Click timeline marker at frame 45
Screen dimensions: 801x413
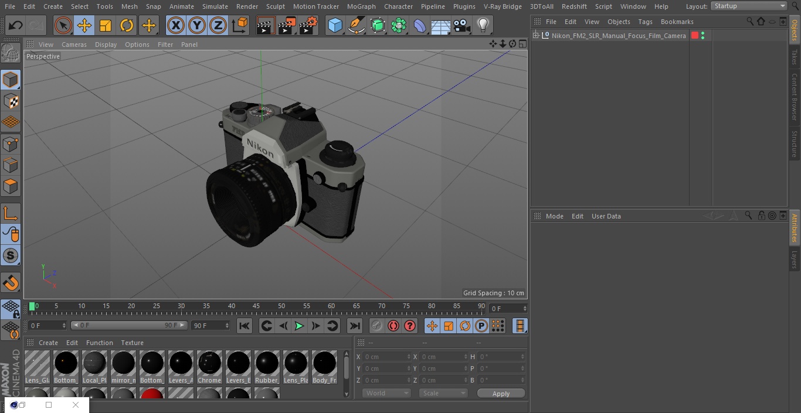[256, 306]
